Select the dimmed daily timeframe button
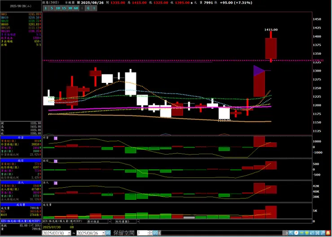Image resolution: width=332 pixels, height=237 pixels. (x=82, y=8)
